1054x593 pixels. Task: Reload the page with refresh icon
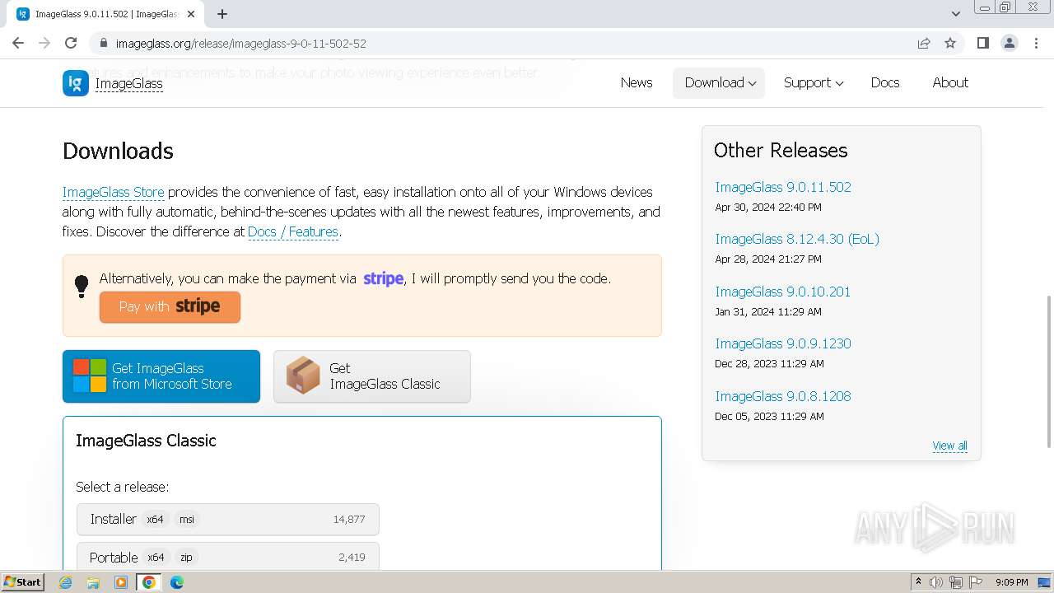coord(71,43)
